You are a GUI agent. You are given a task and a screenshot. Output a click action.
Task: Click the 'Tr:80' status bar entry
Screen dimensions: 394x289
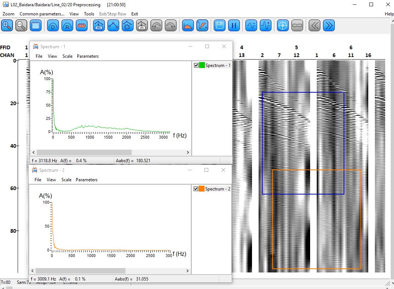[6, 282]
